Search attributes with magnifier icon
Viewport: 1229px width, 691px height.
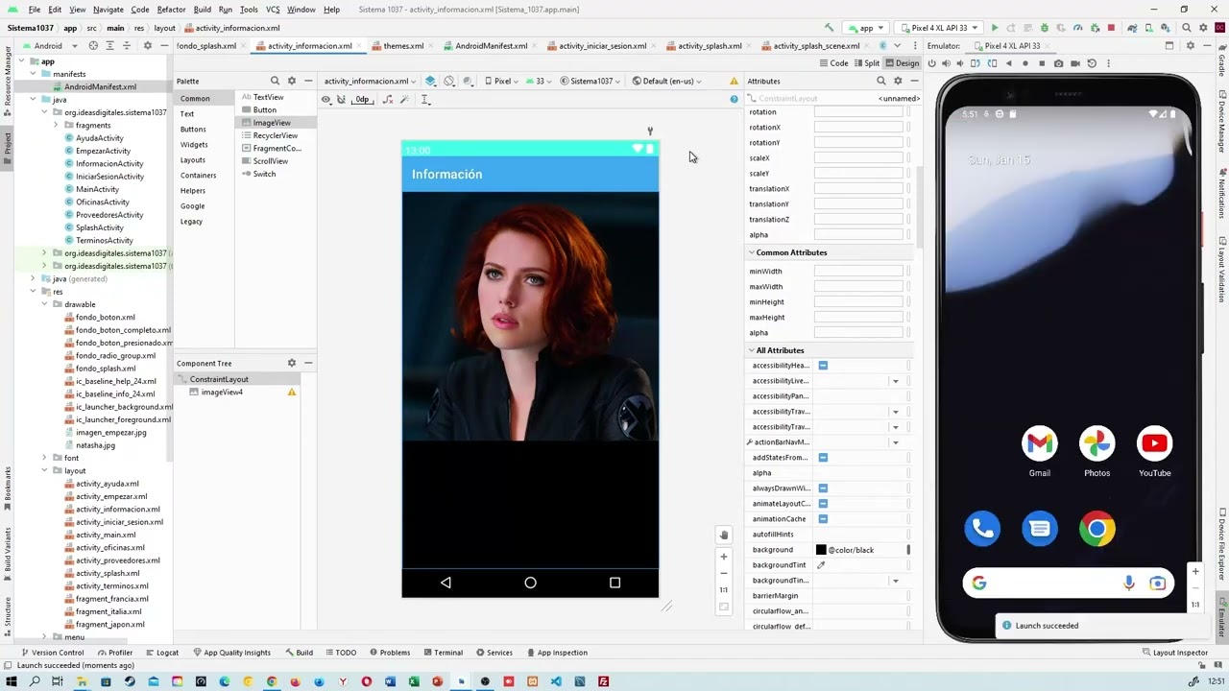coord(880,81)
